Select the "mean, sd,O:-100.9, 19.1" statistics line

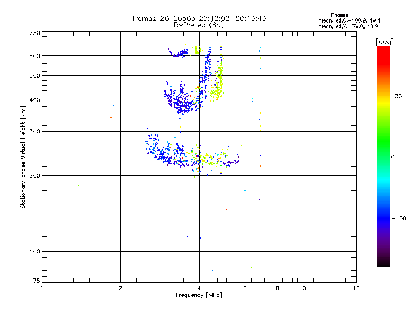click(x=349, y=20)
